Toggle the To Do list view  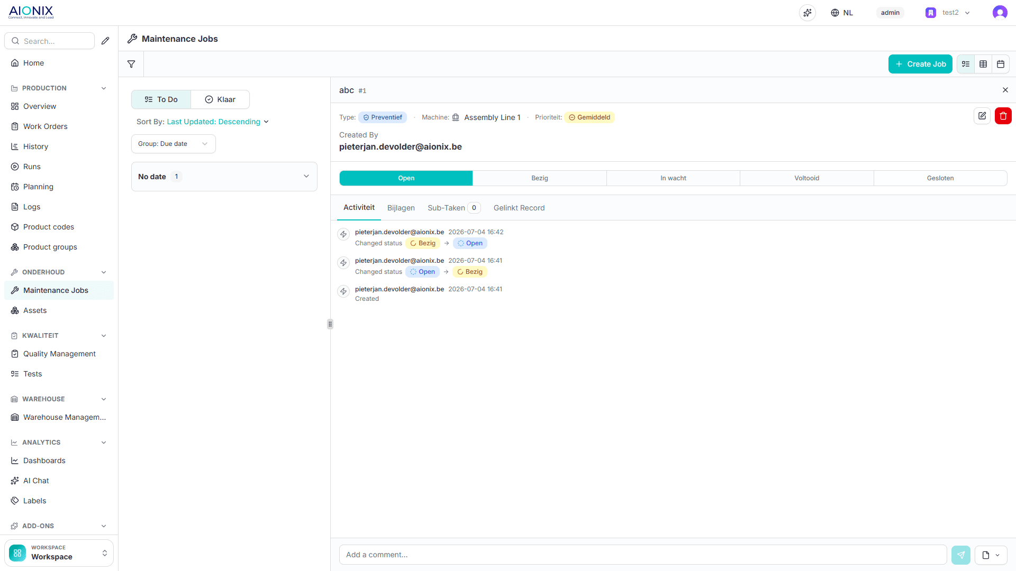click(x=161, y=99)
